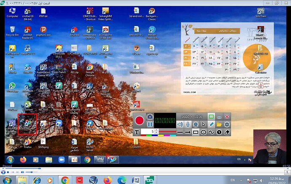Click the AnyDesk desktop icon

[x=74, y=31]
